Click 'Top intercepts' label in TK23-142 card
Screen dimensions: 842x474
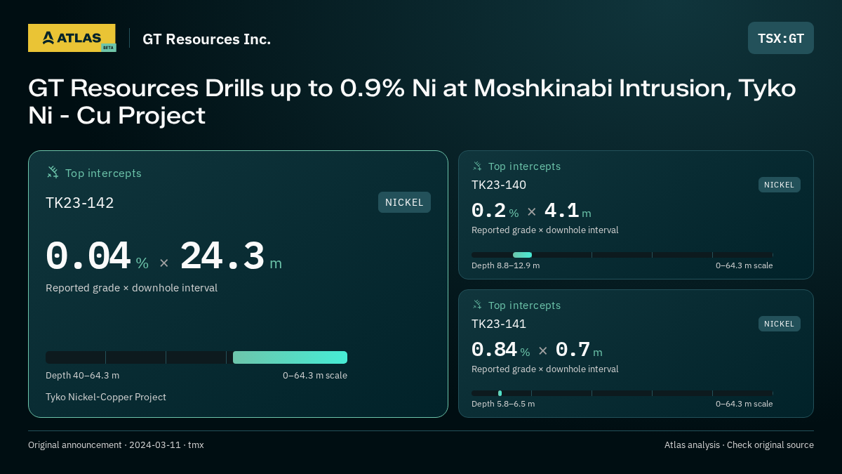tap(103, 173)
